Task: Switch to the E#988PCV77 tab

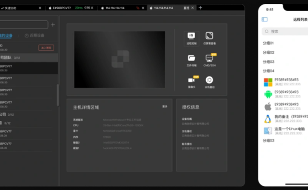Action: click(72, 8)
